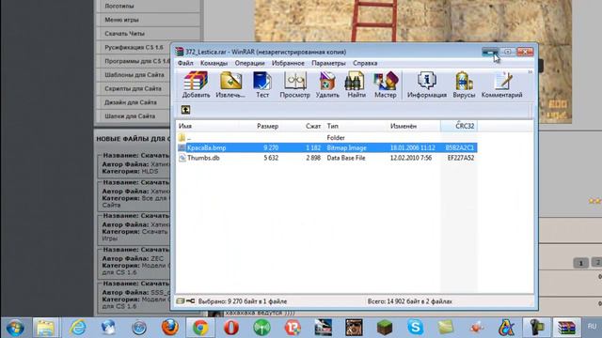The image size is (602, 338).
Task: Open Скачать Читы link on webpage
Action: click(124, 34)
